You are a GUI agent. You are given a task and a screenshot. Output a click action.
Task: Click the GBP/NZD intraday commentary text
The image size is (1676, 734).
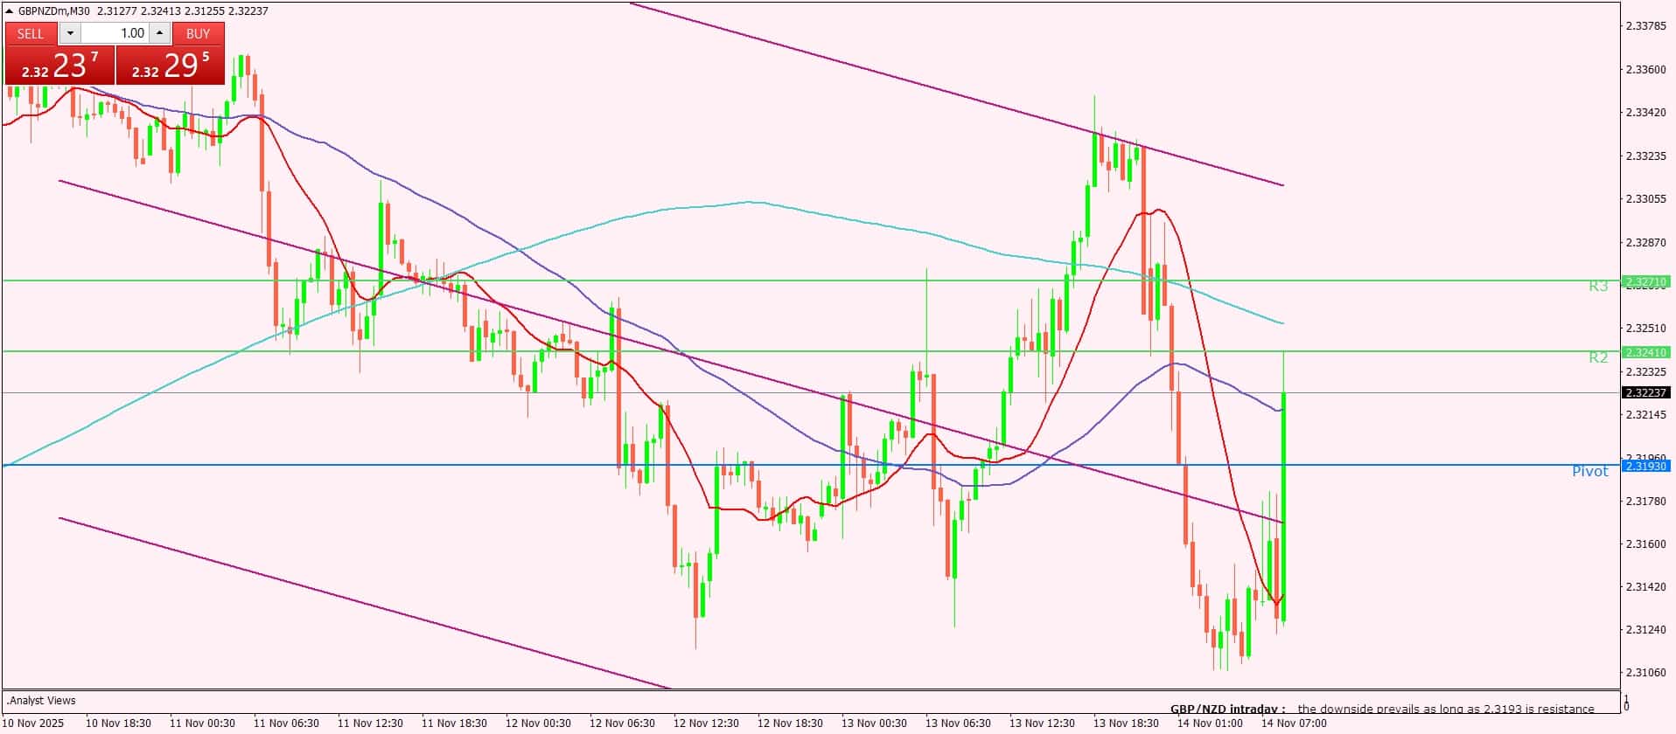click(1382, 709)
